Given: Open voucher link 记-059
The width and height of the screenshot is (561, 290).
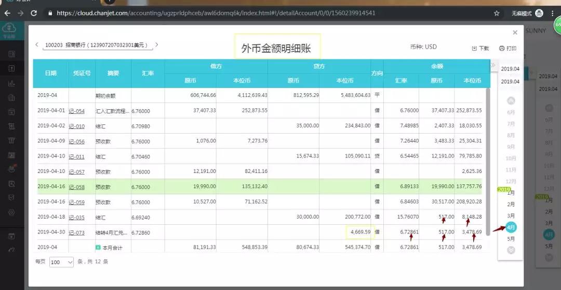Looking at the screenshot, I should tap(76, 202).
